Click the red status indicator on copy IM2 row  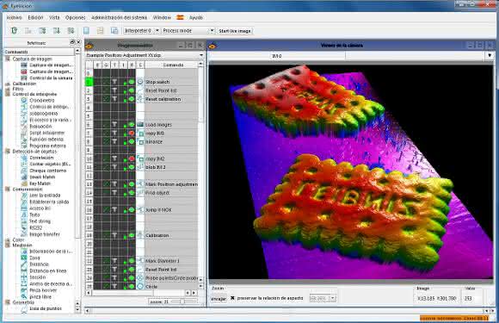[x=132, y=158]
